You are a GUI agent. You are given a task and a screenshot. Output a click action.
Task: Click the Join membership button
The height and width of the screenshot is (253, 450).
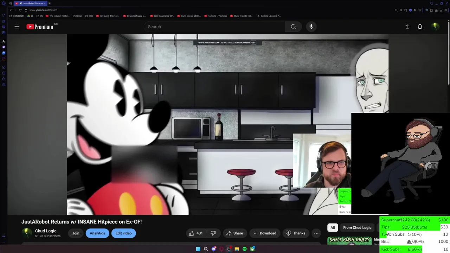pyautogui.click(x=76, y=233)
